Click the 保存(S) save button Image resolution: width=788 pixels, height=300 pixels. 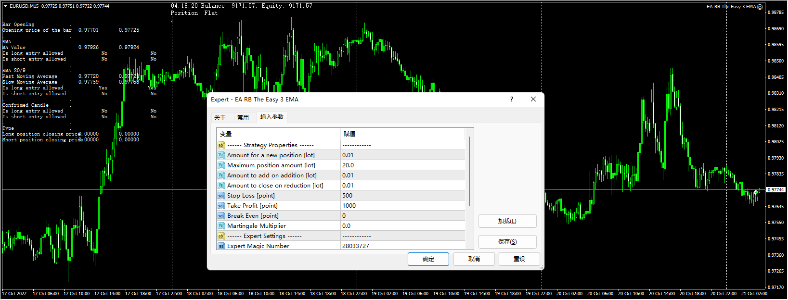coord(507,241)
